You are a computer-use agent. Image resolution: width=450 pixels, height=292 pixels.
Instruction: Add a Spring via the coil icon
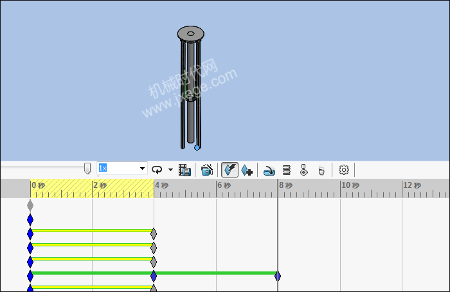pos(287,170)
